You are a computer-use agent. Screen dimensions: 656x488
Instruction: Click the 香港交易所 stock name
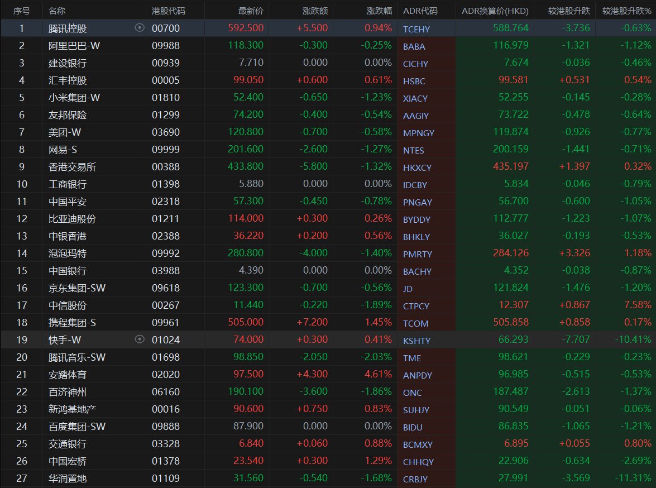[x=72, y=167]
